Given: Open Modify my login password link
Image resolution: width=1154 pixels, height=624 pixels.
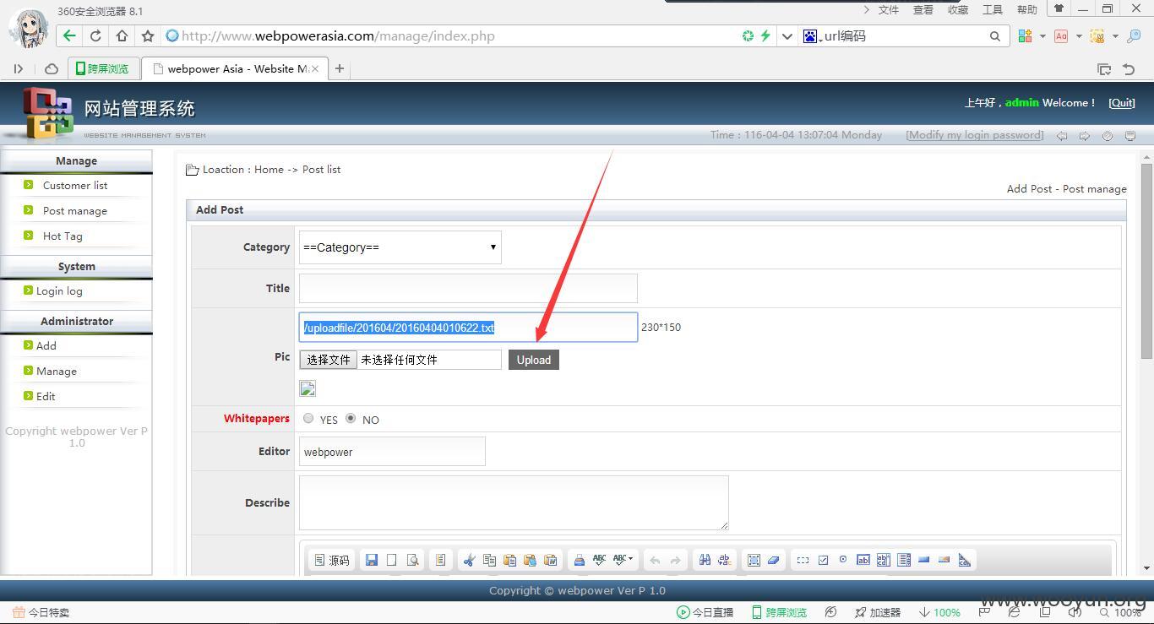Looking at the screenshot, I should [975, 134].
